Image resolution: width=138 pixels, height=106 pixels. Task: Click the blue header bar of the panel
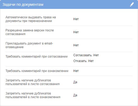click(69, 4)
